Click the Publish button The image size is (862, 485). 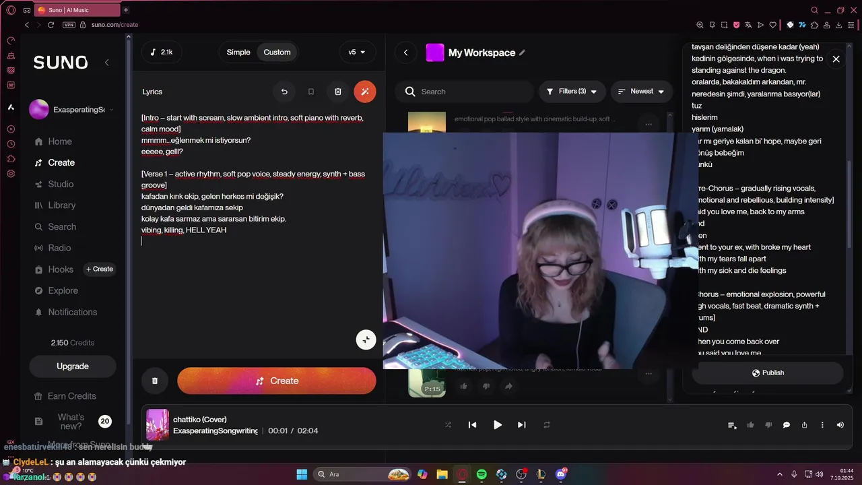768,373
